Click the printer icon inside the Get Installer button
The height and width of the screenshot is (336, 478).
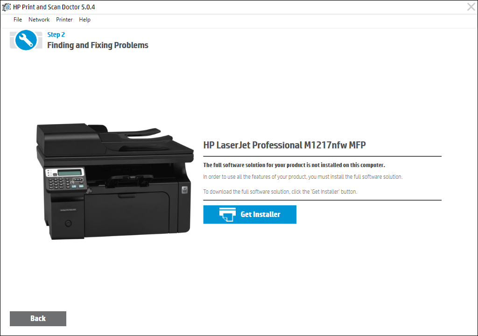[x=227, y=214]
